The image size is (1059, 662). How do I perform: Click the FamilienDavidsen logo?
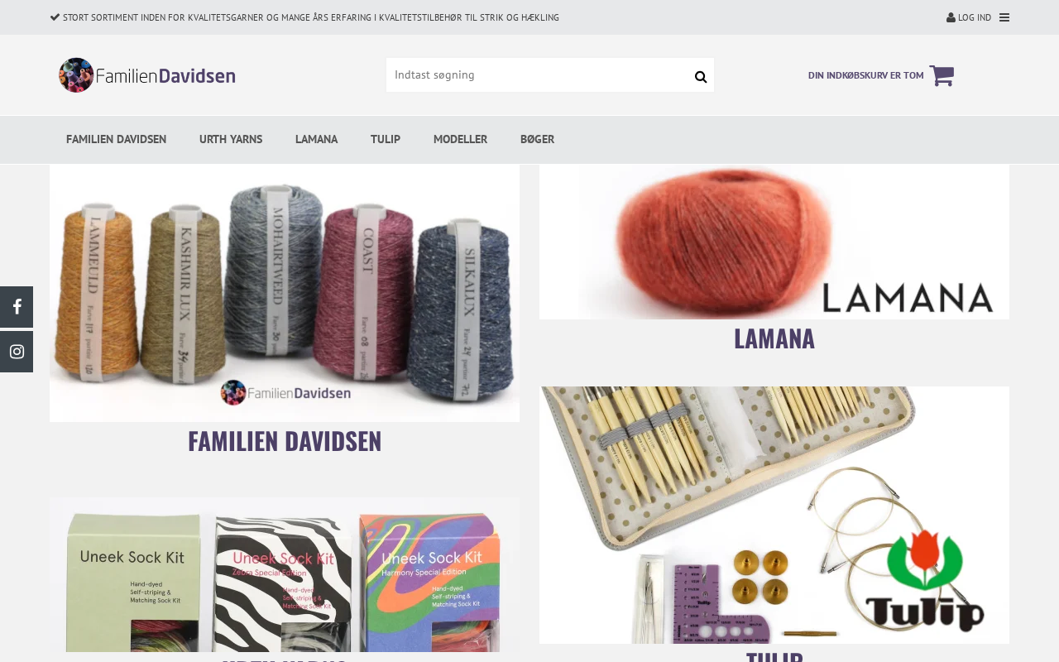click(x=147, y=75)
